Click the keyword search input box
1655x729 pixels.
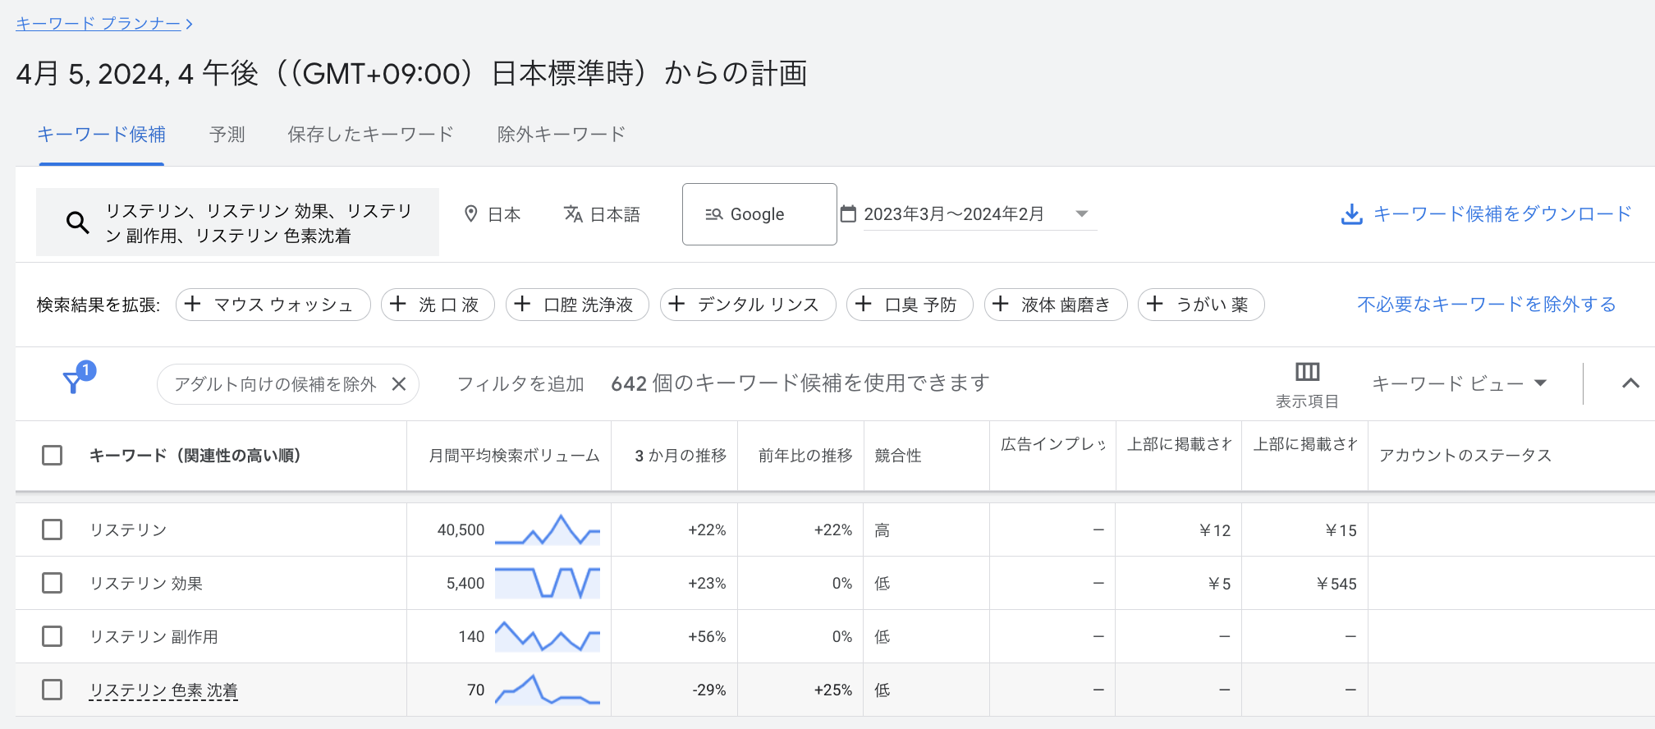click(x=237, y=222)
